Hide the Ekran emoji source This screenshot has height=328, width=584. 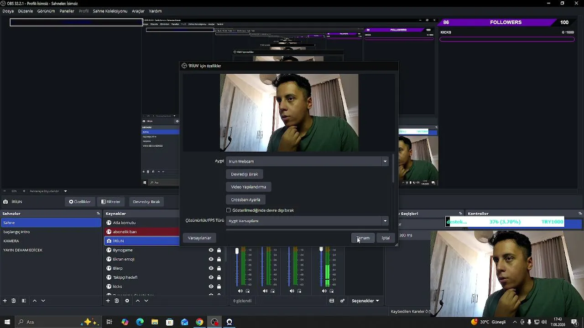point(211,259)
